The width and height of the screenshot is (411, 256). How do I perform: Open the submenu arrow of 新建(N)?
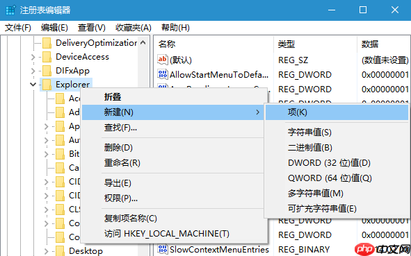(x=258, y=112)
